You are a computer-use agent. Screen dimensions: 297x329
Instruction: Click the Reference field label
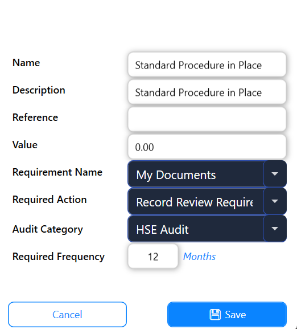point(35,117)
